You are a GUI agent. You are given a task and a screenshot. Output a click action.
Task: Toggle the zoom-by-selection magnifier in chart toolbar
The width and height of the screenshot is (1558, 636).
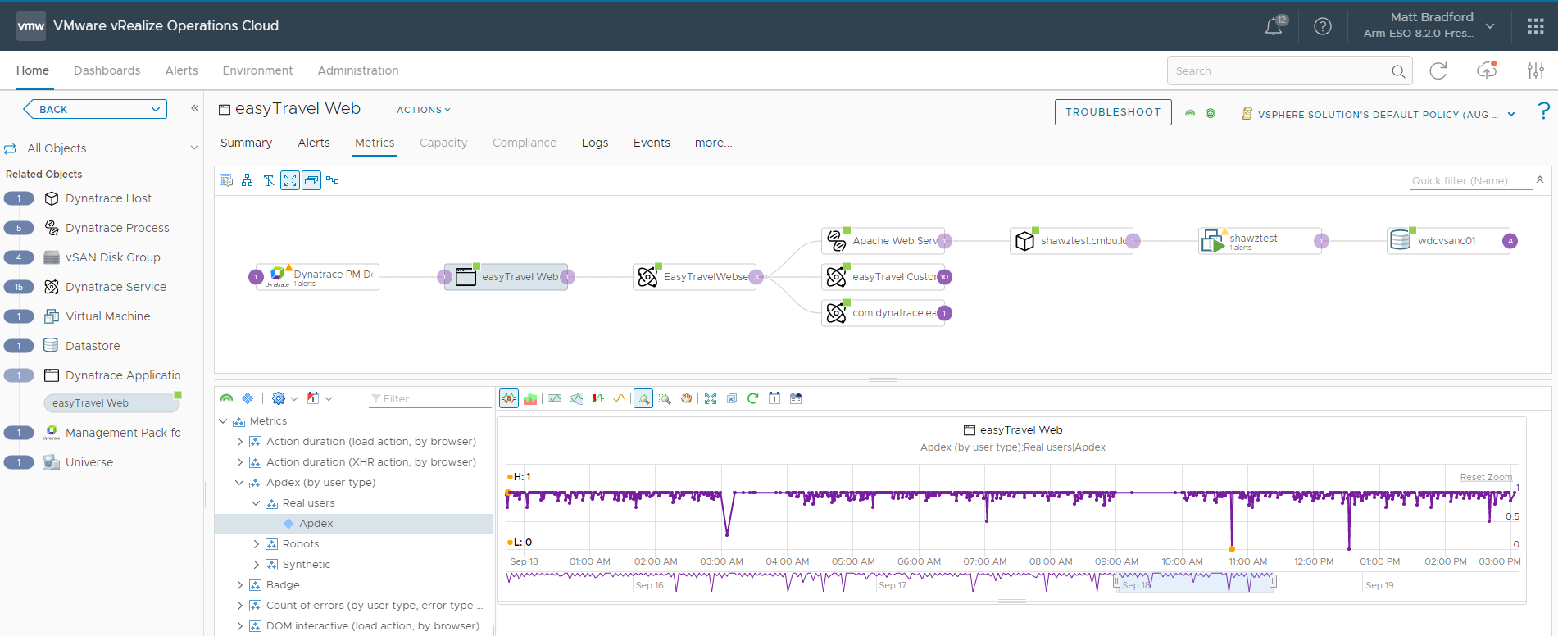tap(643, 399)
